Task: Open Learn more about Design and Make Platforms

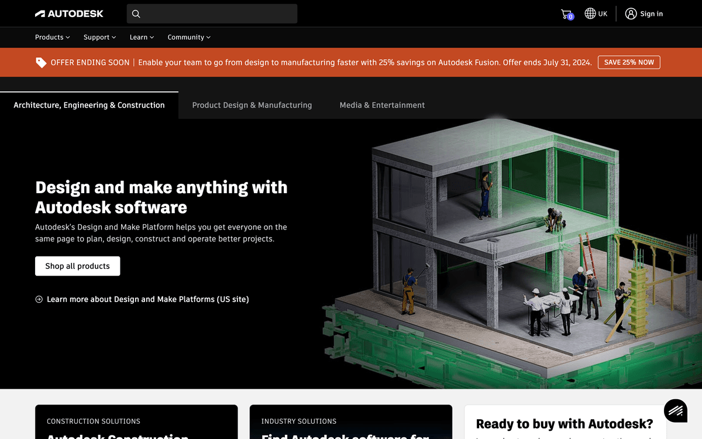Action: [x=147, y=299]
